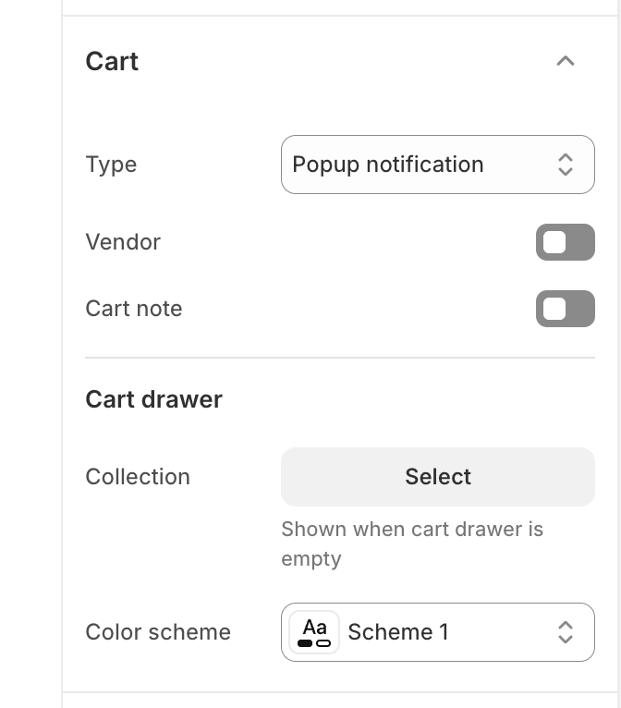Click the 'Scheme 1' text in color selector
The height and width of the screenshot is (708, 621).
tap(398, 632)
